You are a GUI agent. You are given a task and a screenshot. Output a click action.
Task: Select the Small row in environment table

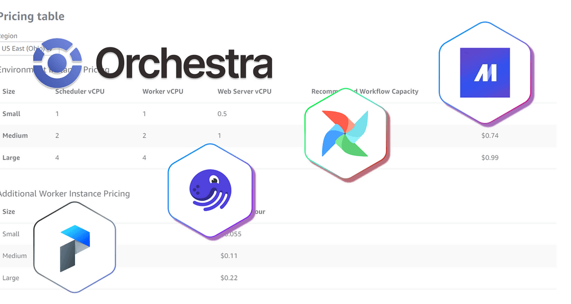click(x=278, y=114)
